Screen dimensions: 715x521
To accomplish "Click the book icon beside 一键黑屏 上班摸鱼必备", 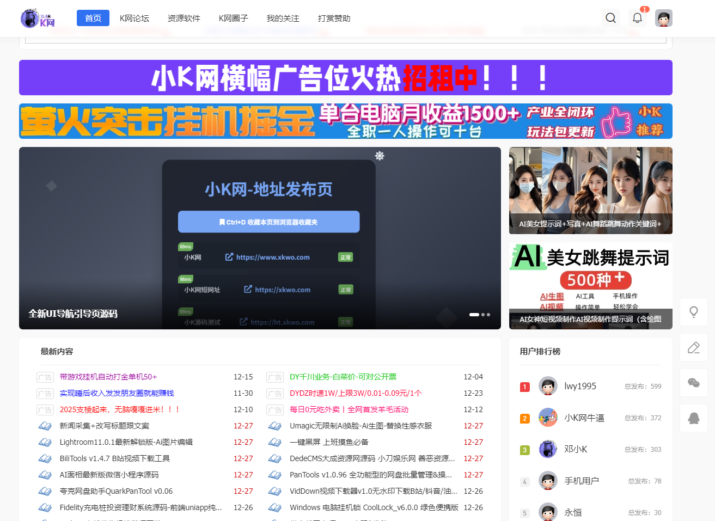I will 274,442.
